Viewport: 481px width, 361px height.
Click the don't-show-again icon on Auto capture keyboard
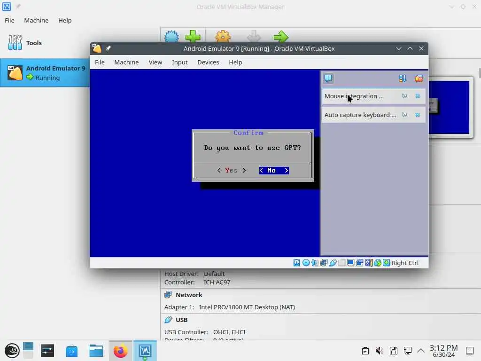(404, 115)
